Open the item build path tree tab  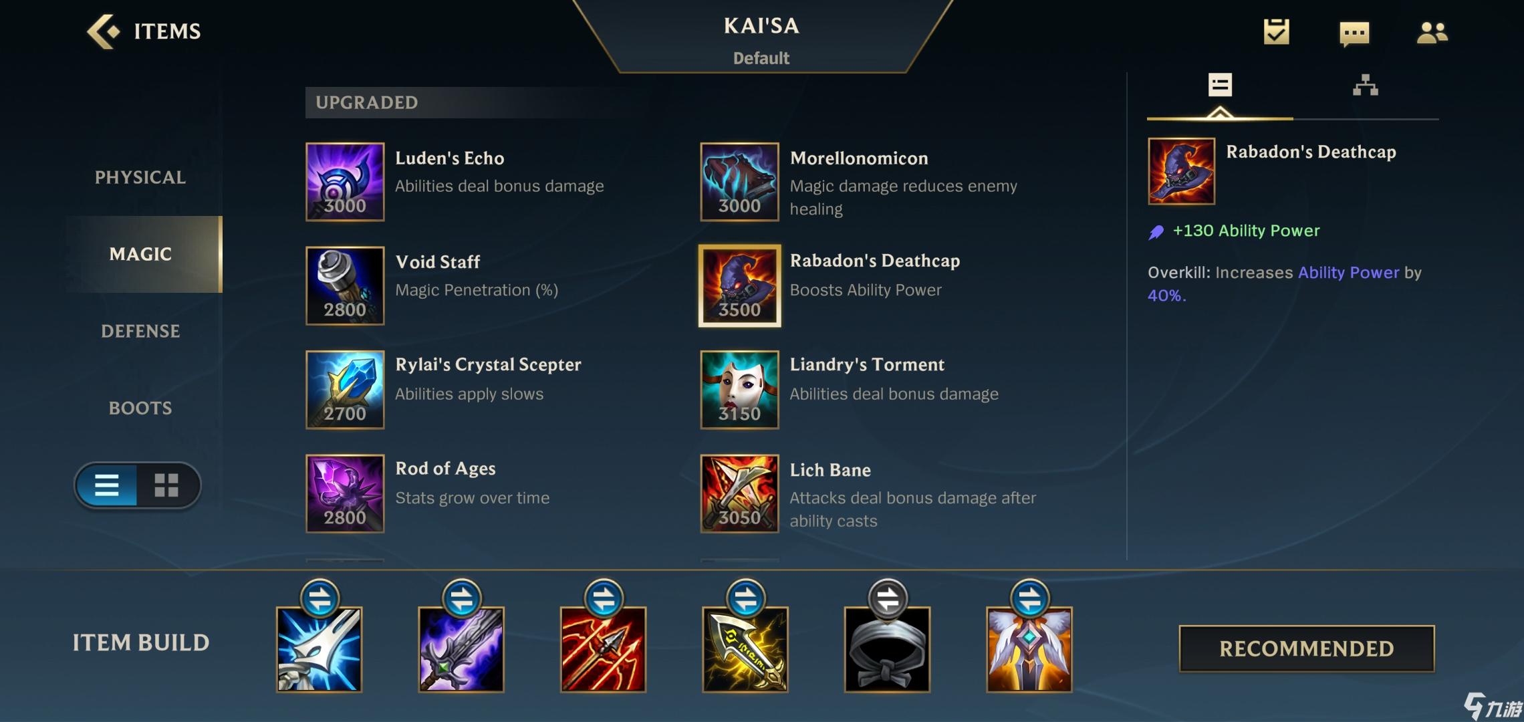1366,86
